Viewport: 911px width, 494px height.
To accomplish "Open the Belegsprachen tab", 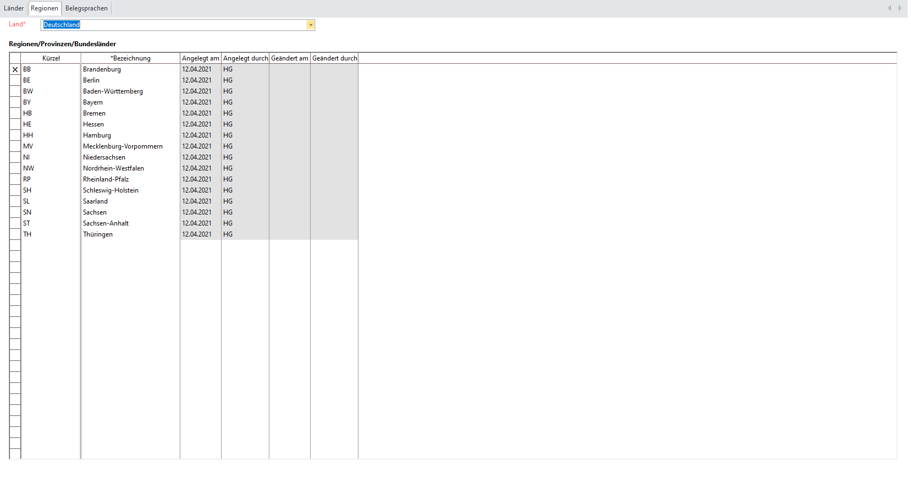I will 86,8.
